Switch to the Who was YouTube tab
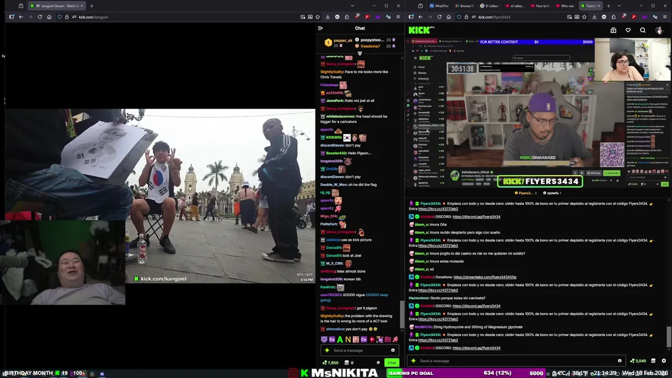This screenshot has height=378, width=672. point(565,6)
